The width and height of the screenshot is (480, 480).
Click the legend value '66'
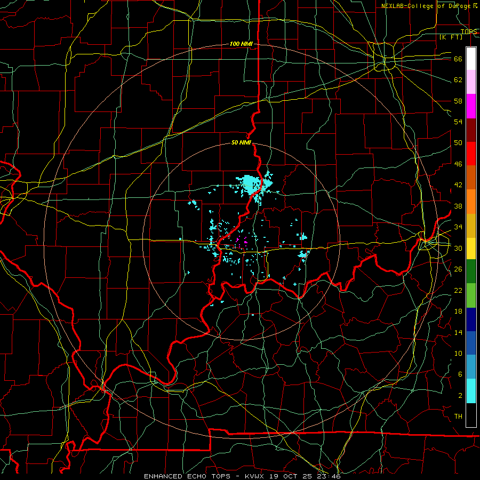coord(458,59)
